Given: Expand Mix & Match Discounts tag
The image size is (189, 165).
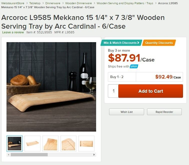Looking at the screenshot, I should [121, 43].
